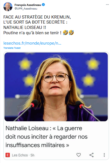Open the tweet's more options ellipsis

(107, 4)
